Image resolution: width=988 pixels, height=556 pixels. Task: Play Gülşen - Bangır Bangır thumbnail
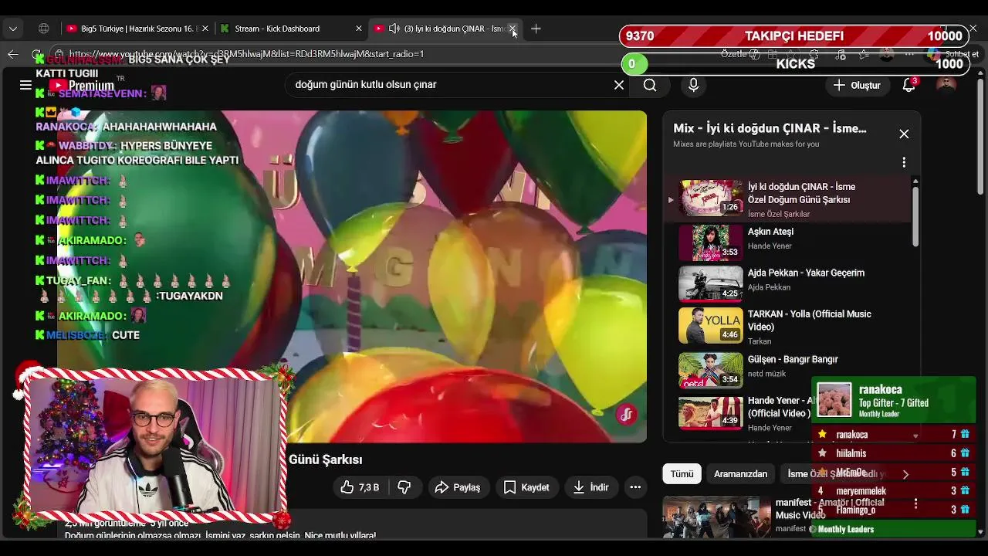click(710, 370)
